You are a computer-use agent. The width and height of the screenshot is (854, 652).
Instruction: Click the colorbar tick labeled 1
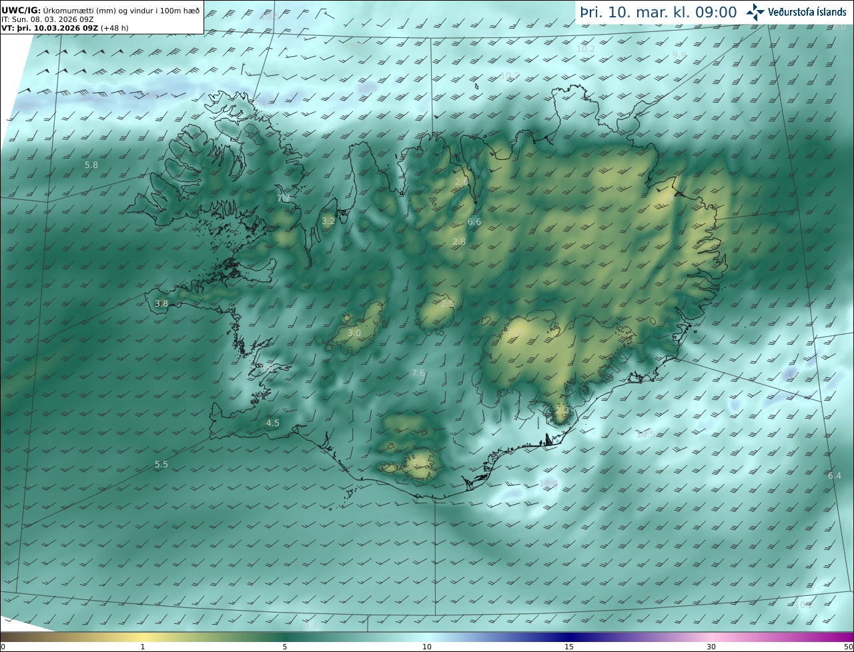click(143, 647)
